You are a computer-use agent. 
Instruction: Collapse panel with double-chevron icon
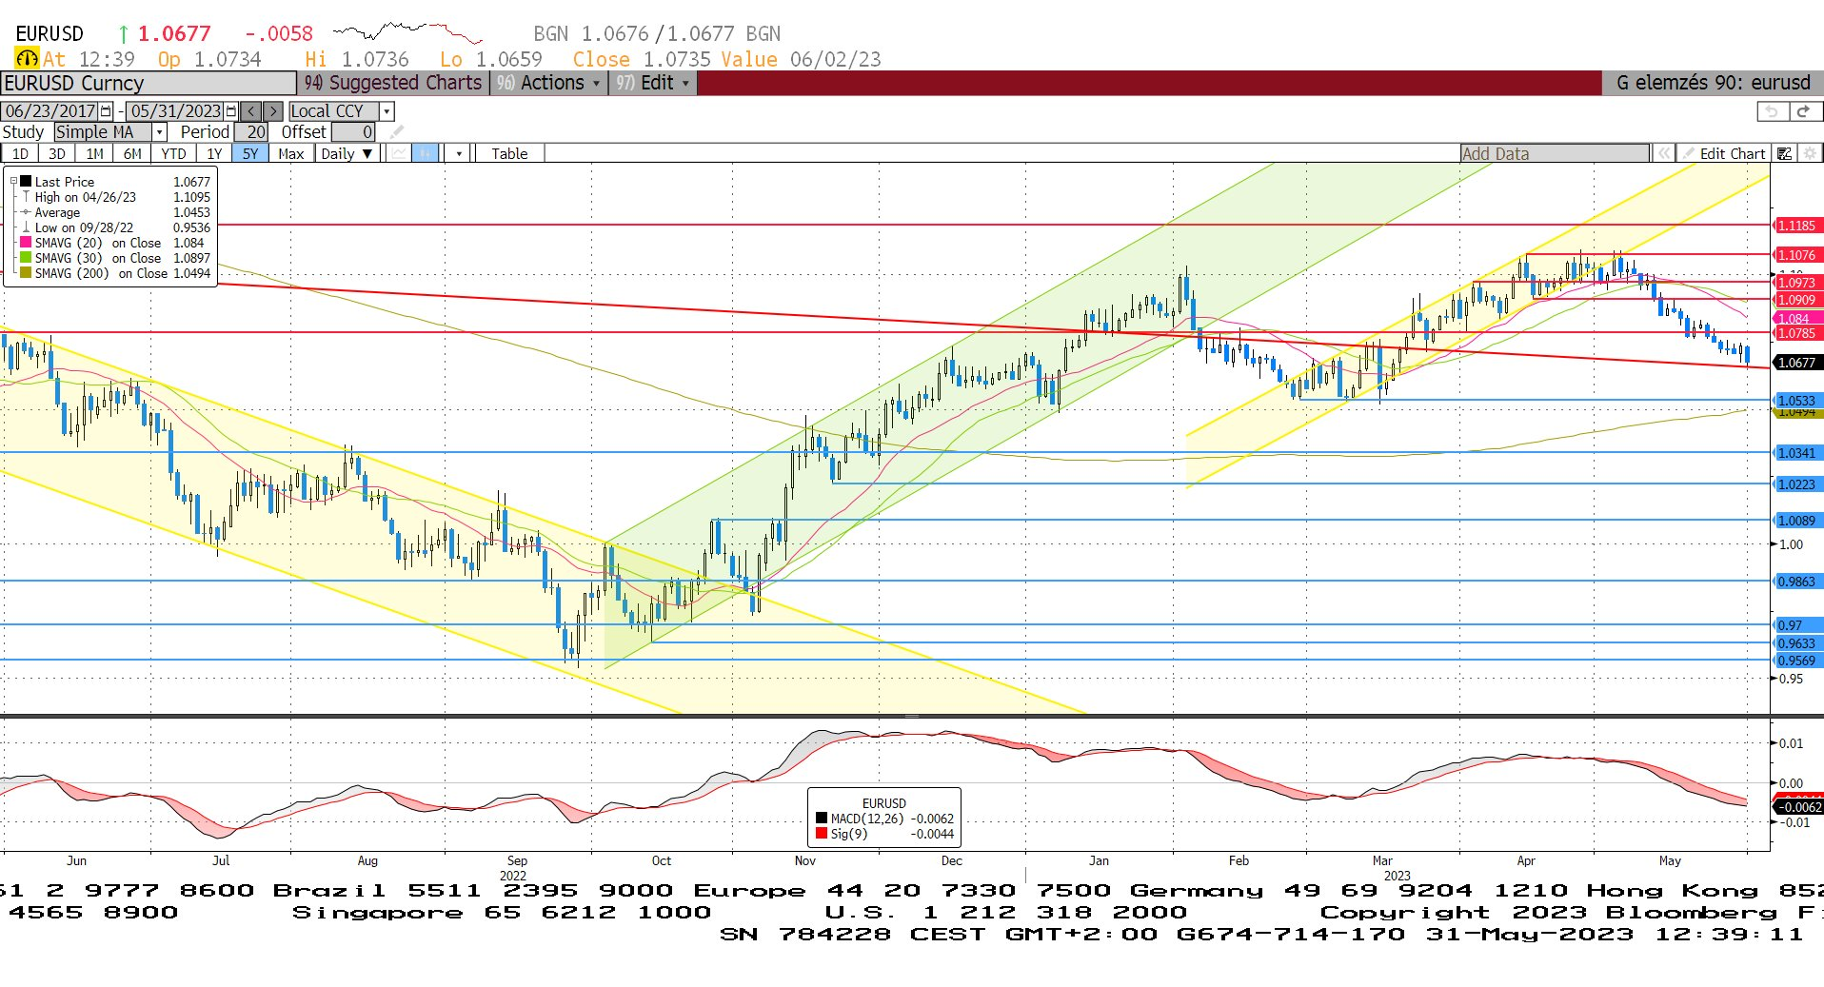point(1663,153)
